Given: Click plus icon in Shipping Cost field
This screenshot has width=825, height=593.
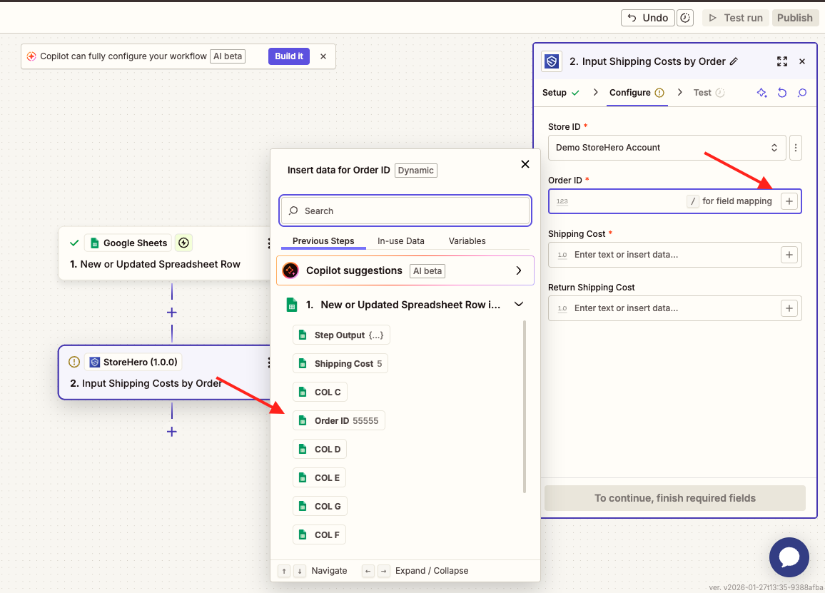Looking at the screenshot, I should (789, 255).
